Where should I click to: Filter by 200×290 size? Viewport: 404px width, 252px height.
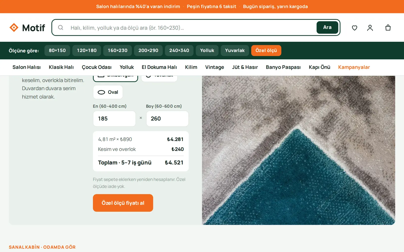click(x=148, y=51)
